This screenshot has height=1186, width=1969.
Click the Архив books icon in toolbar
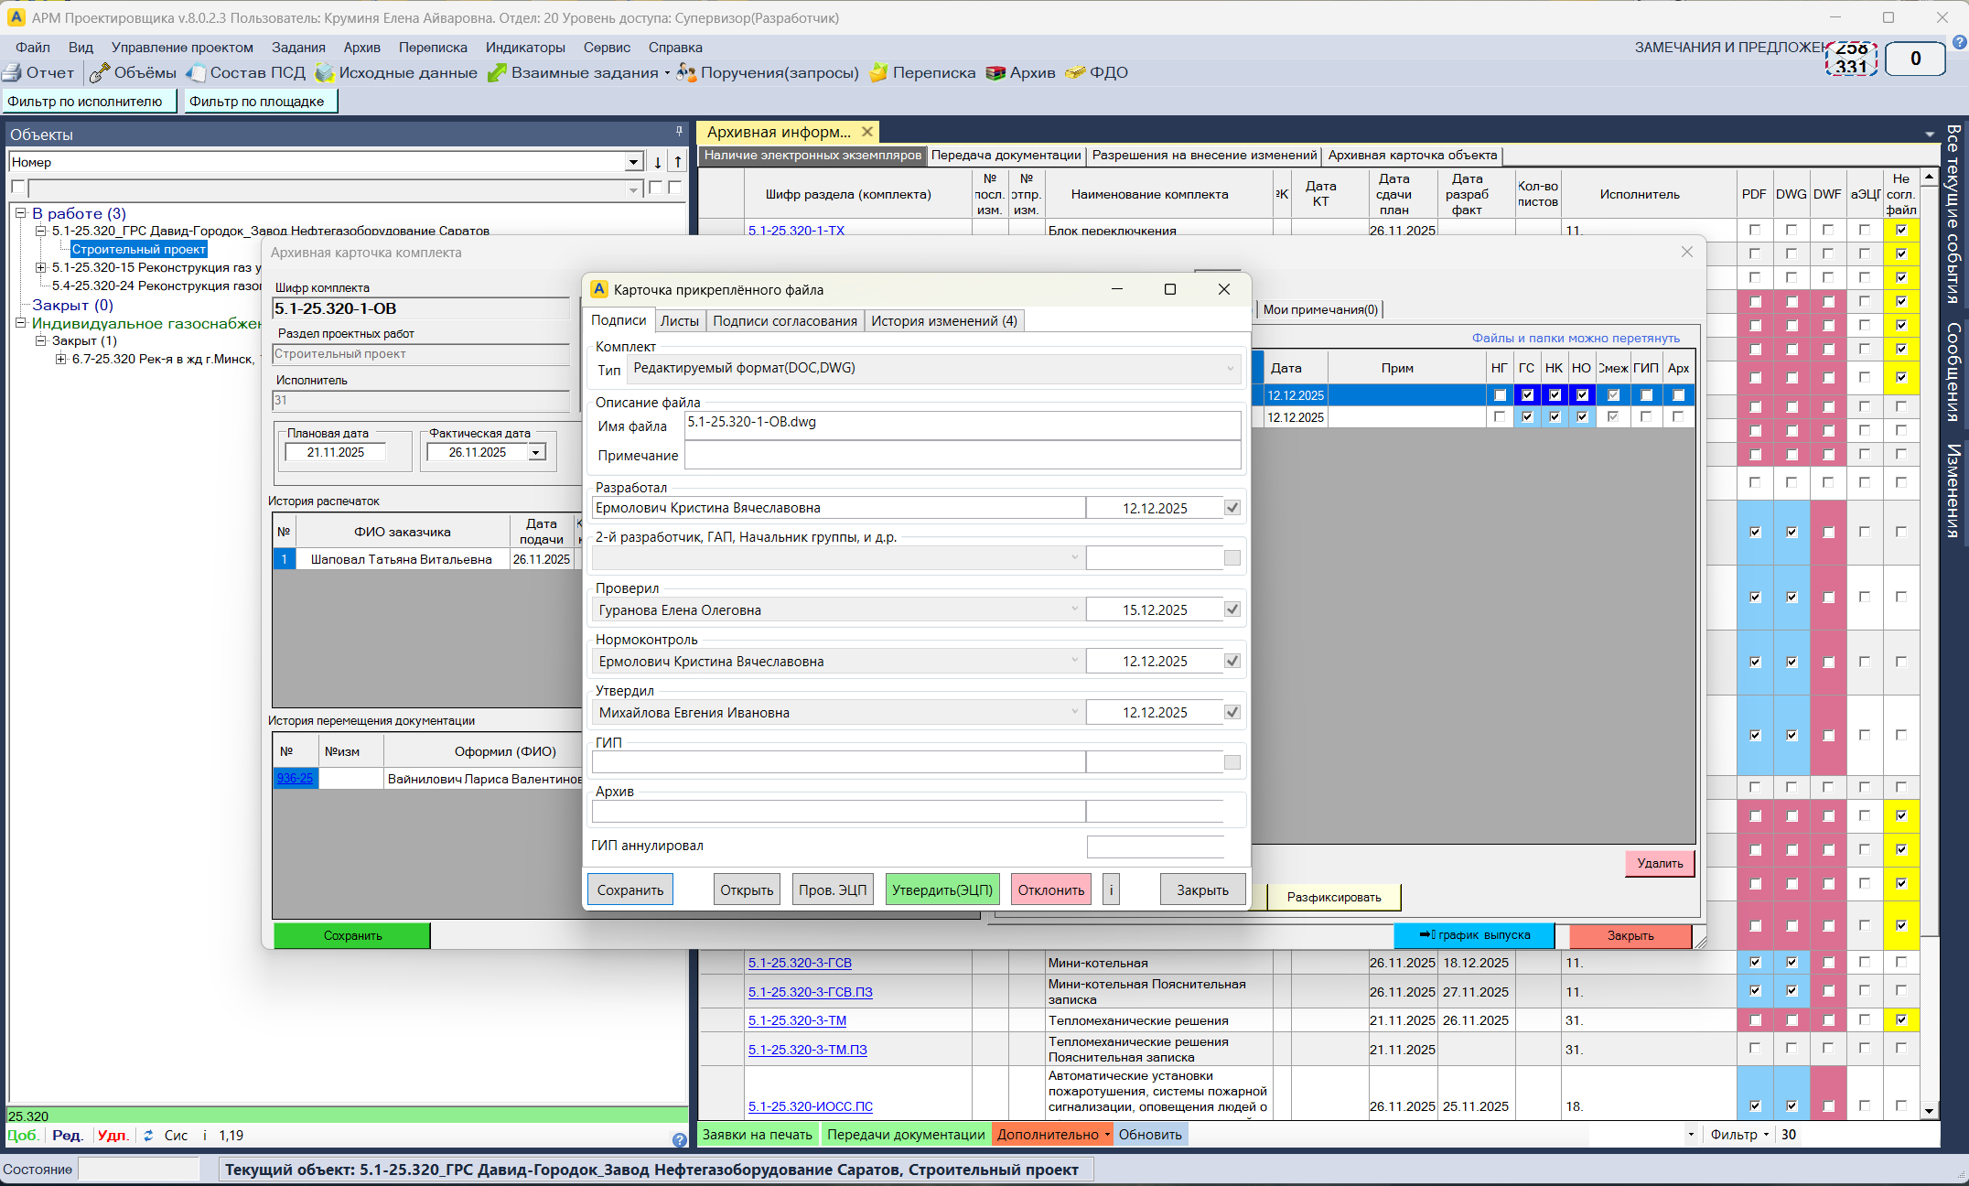point(995,73)
